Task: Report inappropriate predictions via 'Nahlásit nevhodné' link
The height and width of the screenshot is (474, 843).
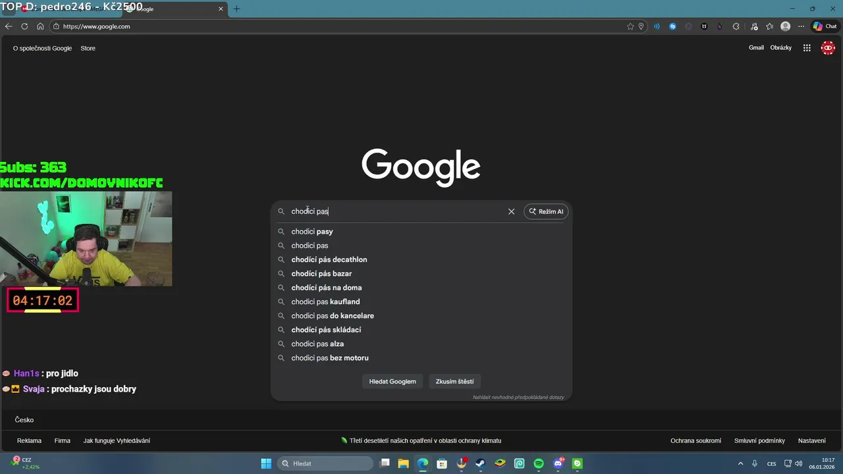Action: click(518, 397)
